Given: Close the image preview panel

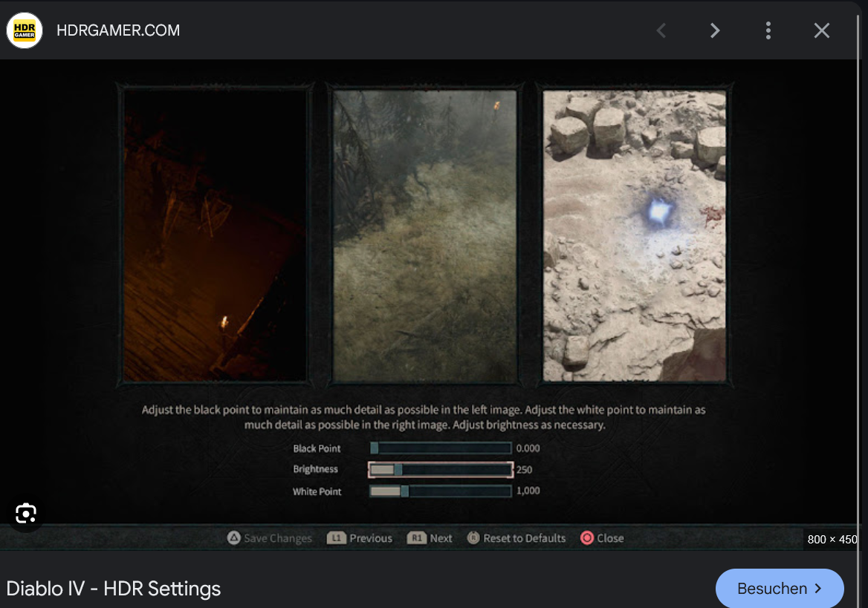Looking at the screenshot, I should pos(821,30).
